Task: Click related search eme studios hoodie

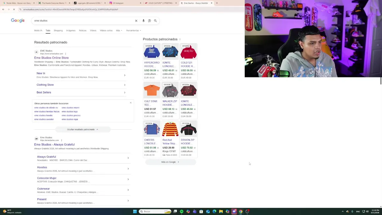Action: point(43,115)
